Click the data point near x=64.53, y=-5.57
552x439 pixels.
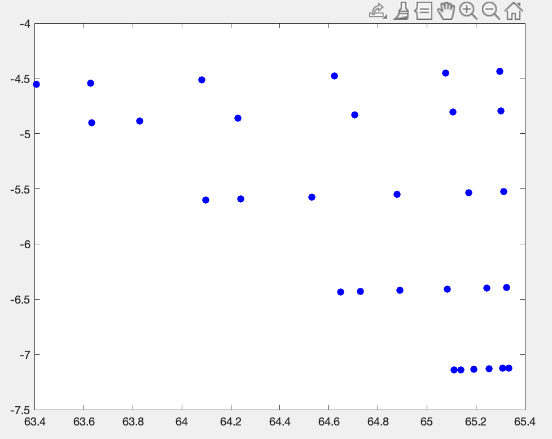pos(312,197)
